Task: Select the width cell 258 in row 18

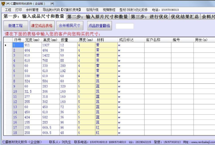Action: pos(33,133)
